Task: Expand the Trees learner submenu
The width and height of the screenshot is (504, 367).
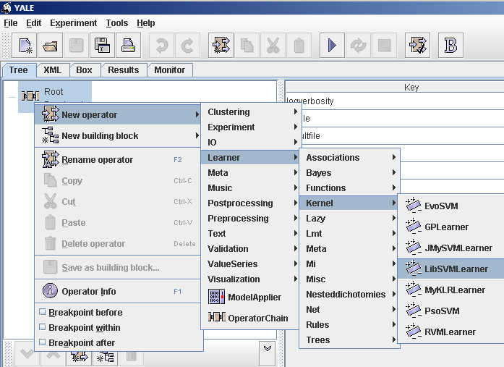Action: (349, 340)
